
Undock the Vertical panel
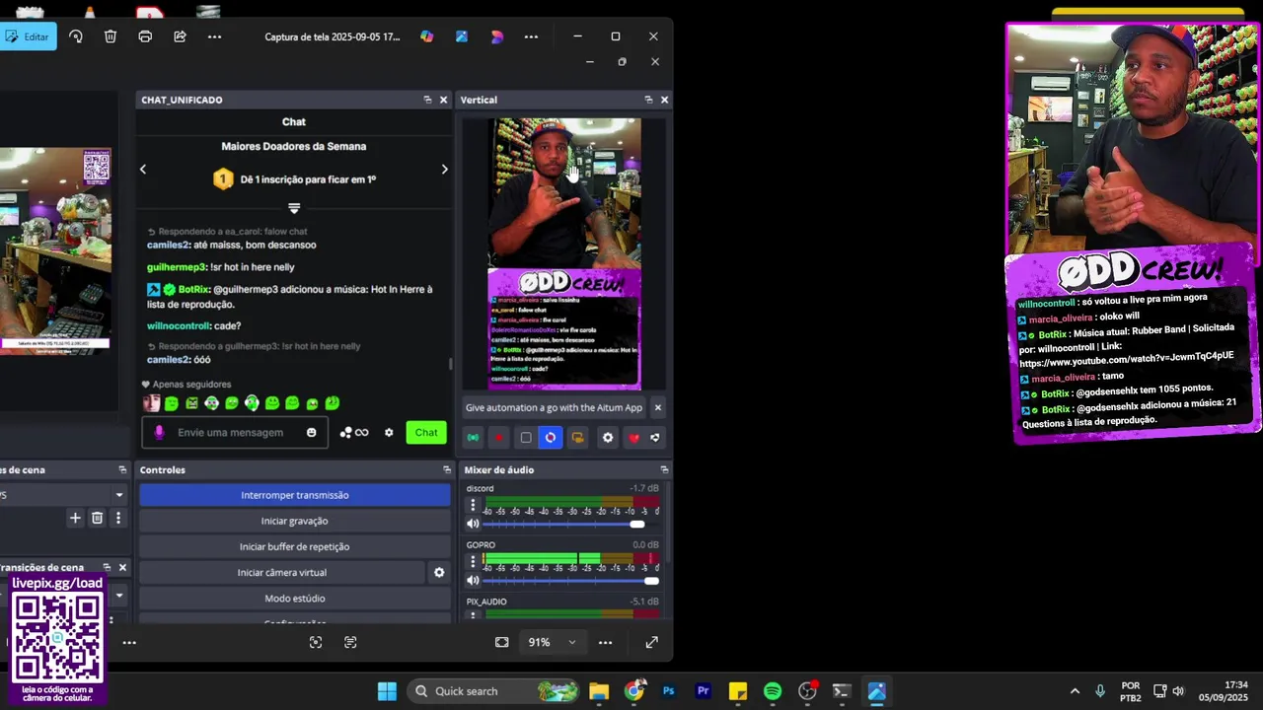[648, 100]
